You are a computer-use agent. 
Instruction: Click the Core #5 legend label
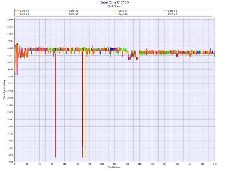[123, 14]
